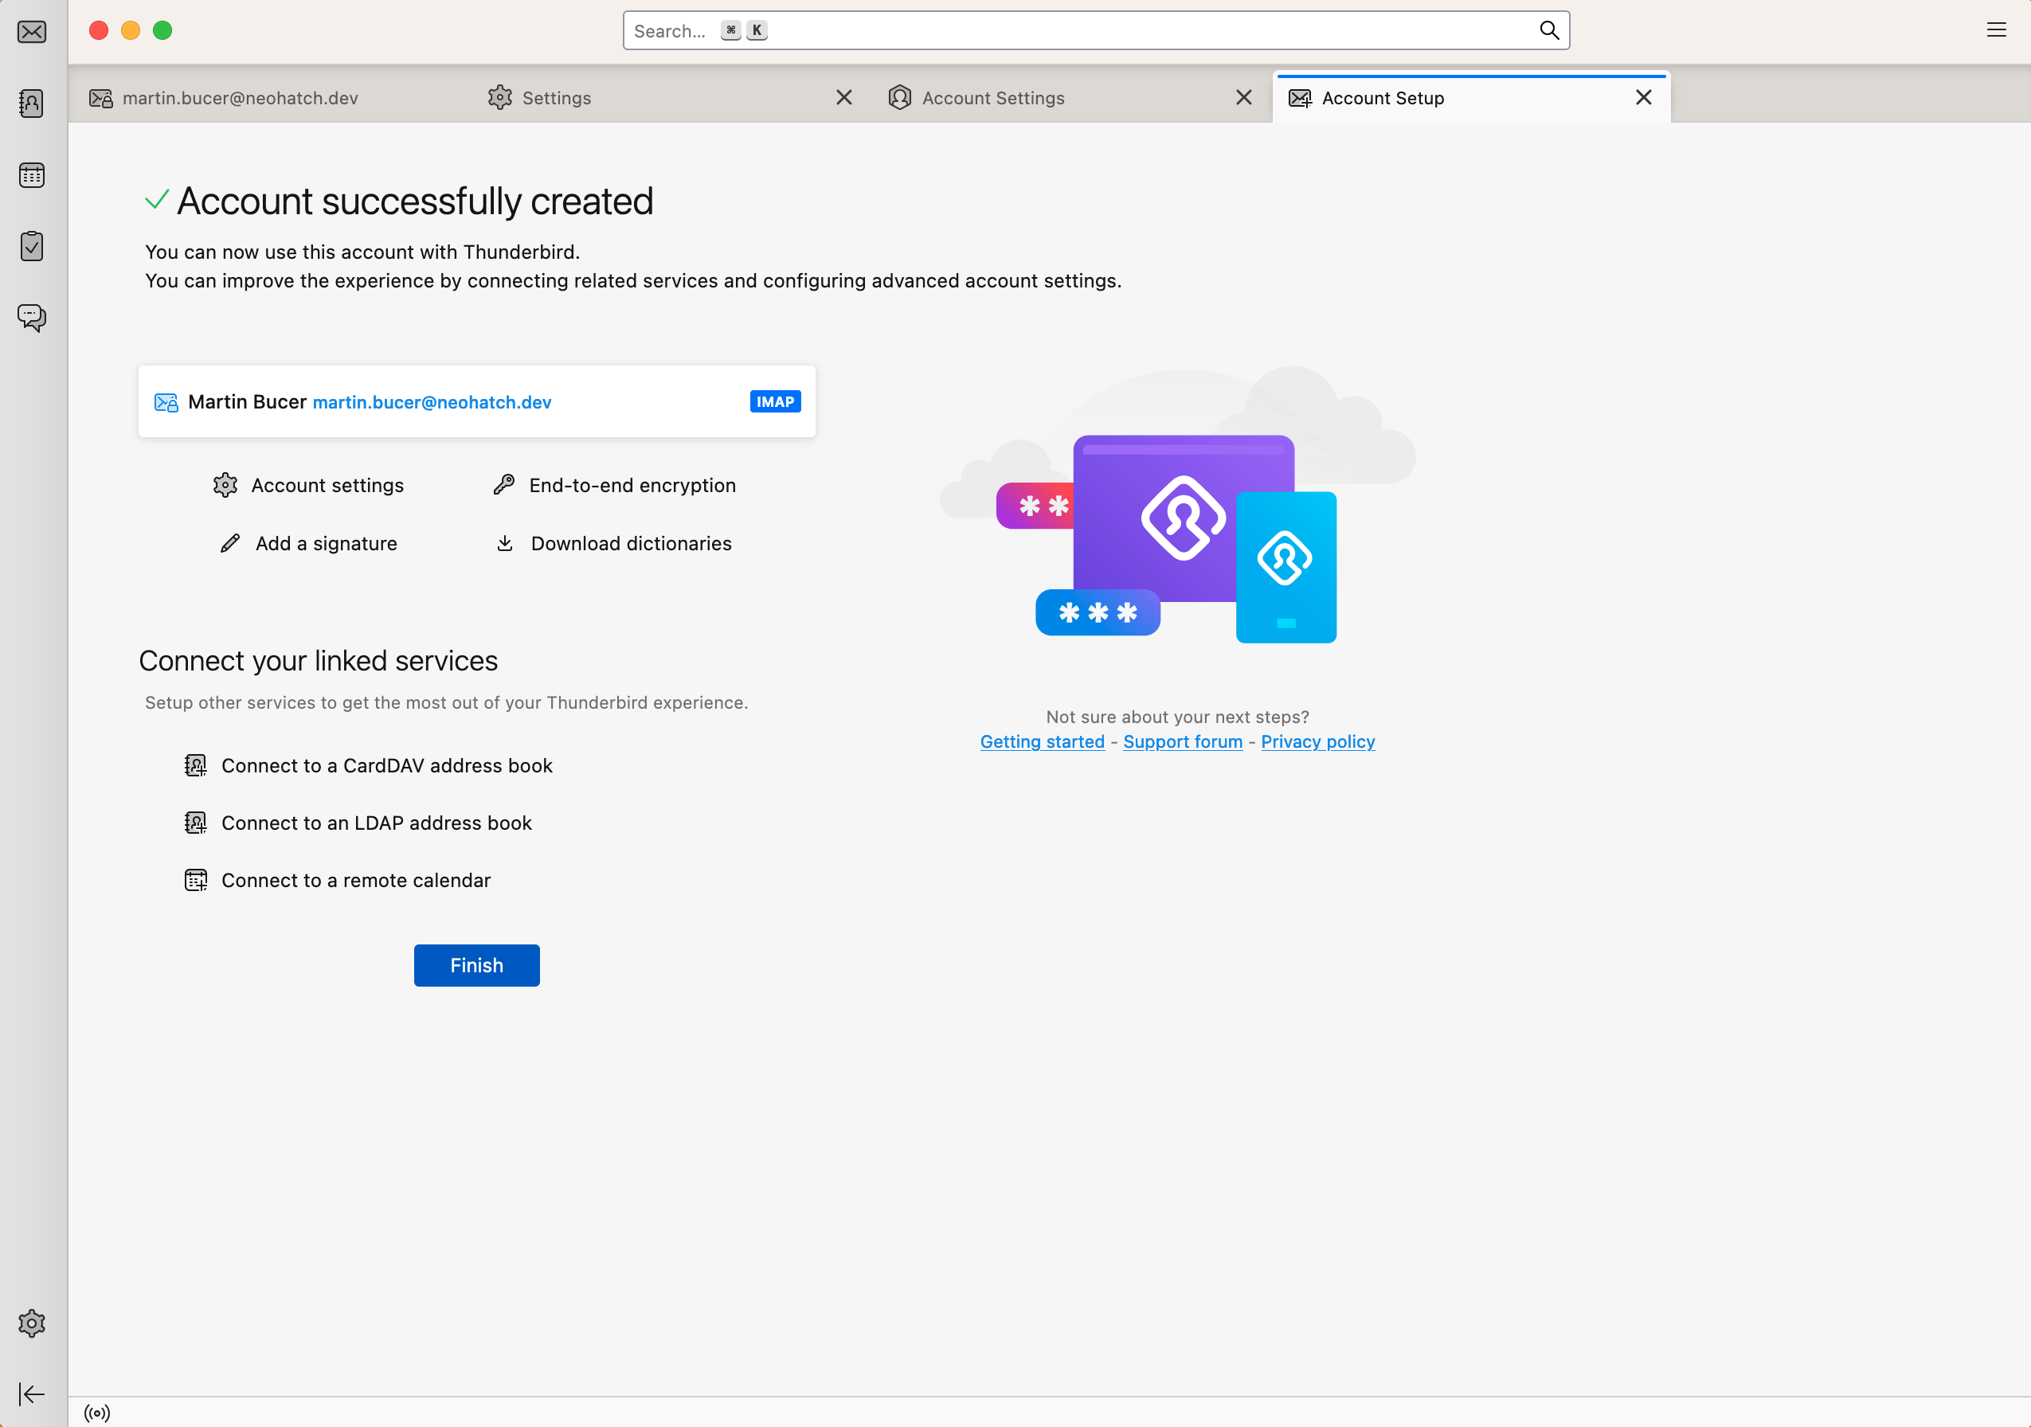
Task: Open the Getting started link
Action: (1042, 742)
